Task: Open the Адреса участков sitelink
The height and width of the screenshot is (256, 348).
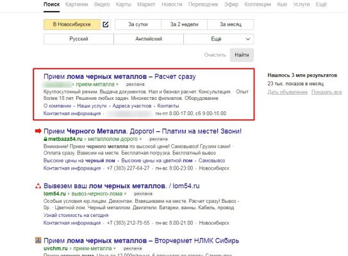Action: 132,106
